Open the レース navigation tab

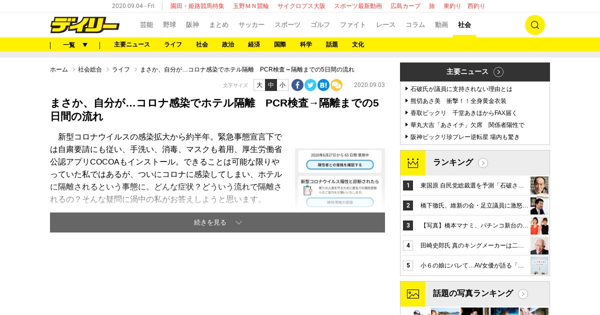(x=385, y=25)
